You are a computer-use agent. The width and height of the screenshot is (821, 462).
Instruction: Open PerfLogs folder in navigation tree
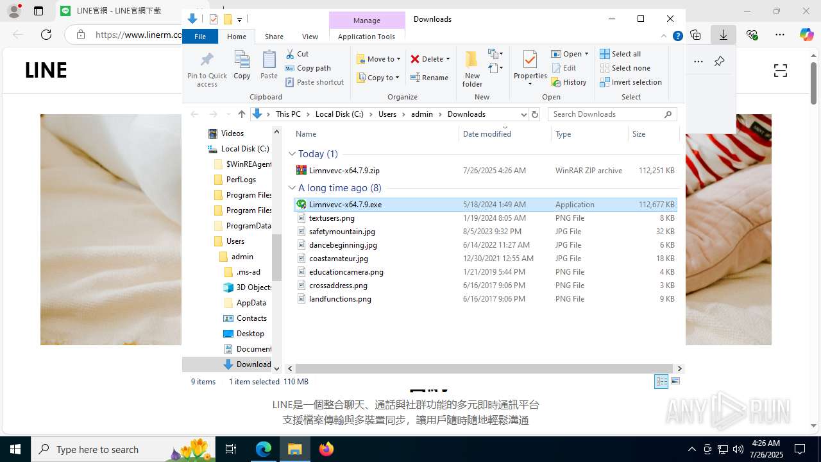pos(241,180)
